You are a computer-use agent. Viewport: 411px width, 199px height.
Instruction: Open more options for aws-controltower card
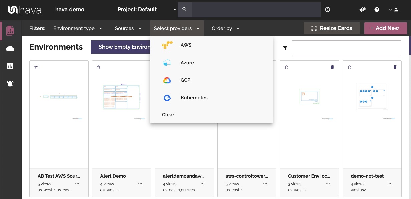pos(265,184)
